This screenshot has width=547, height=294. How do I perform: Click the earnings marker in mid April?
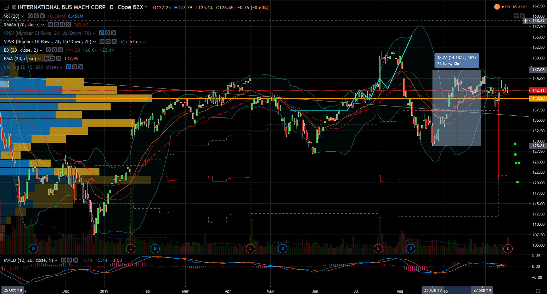tap(250, 248)
